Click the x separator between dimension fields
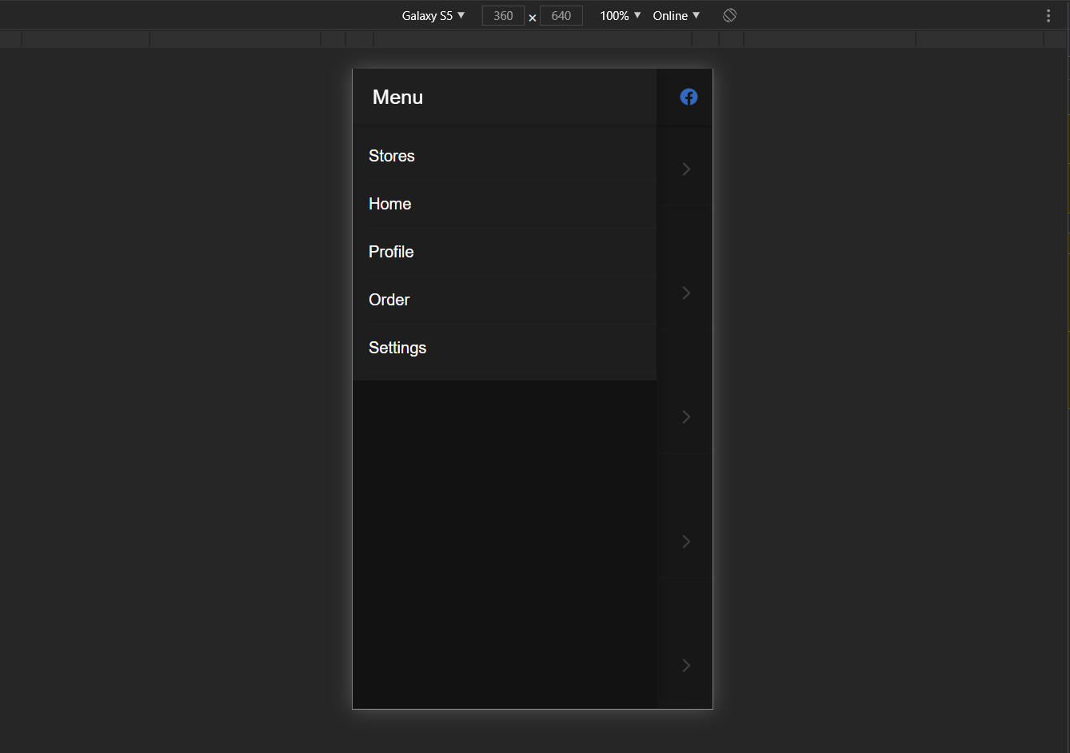This screenshot has width=1070, height=753. coord(532,18)
